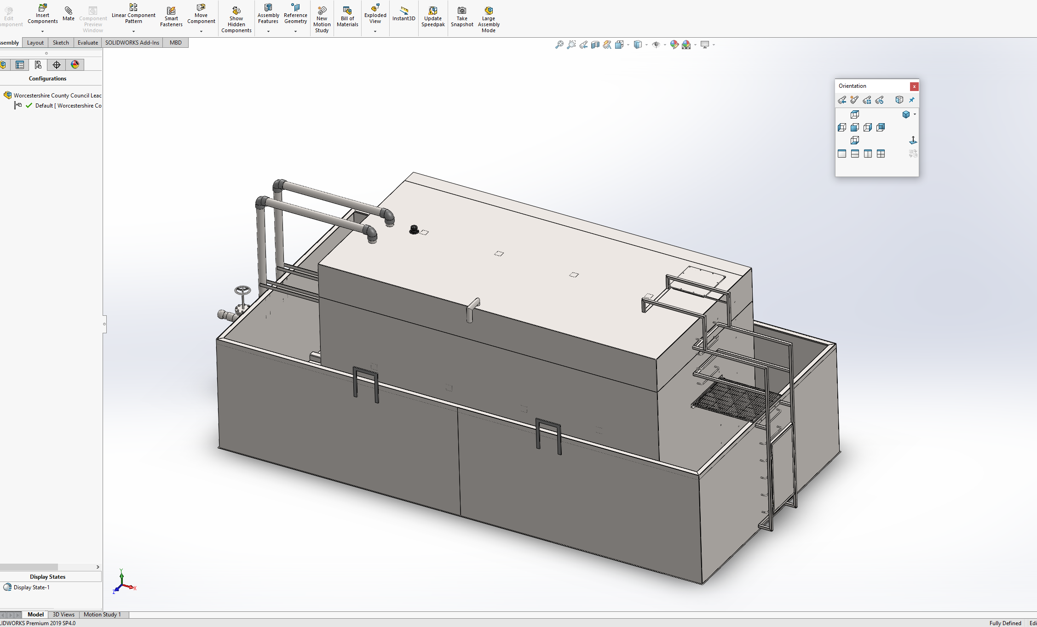
Task: Click Zoom to Fit magnifier icon
Action: click(559, 45)
